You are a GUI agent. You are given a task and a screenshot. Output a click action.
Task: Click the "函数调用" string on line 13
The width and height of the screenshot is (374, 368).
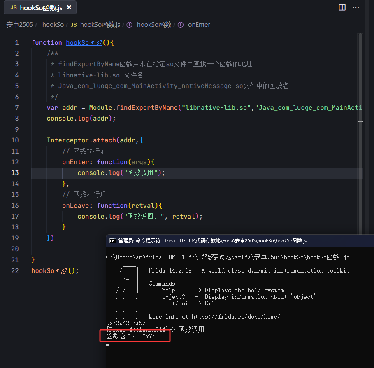[141, 173]
